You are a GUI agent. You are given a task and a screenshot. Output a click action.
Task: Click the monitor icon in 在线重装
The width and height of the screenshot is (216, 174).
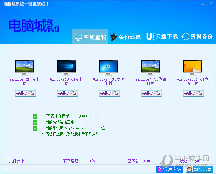pyautogui.click(x=78, y=37)
